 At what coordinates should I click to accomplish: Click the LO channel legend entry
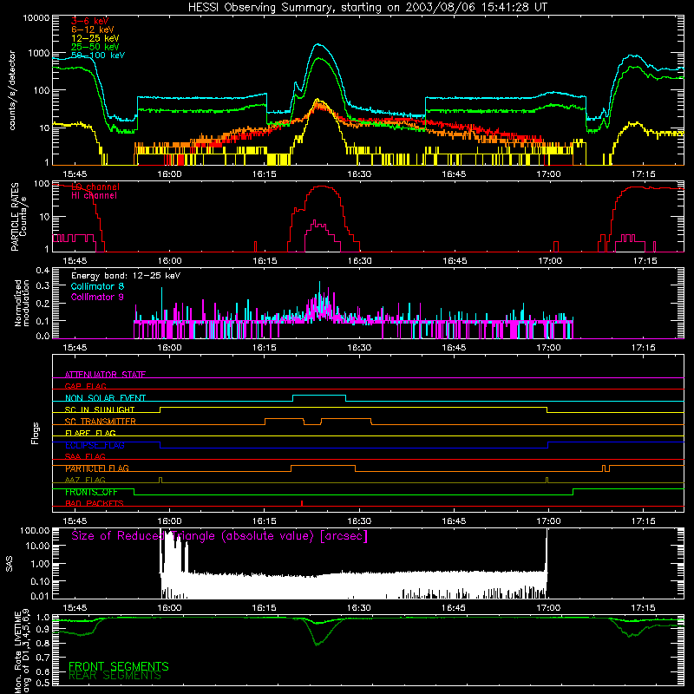click(x=95, y=187)
